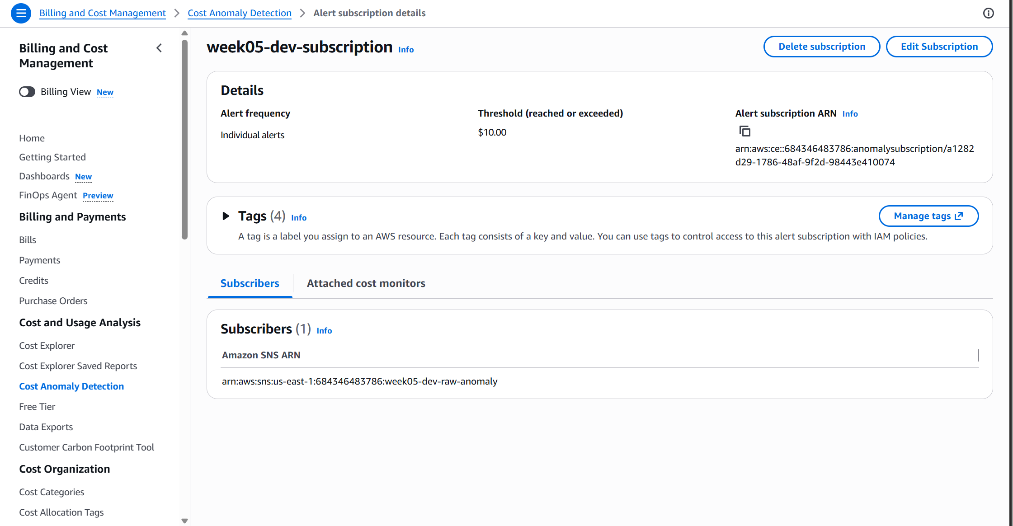Viewport: 1013px width, 526px height.
Task: Open Getting Started in the sidebar
Action: 52,157
